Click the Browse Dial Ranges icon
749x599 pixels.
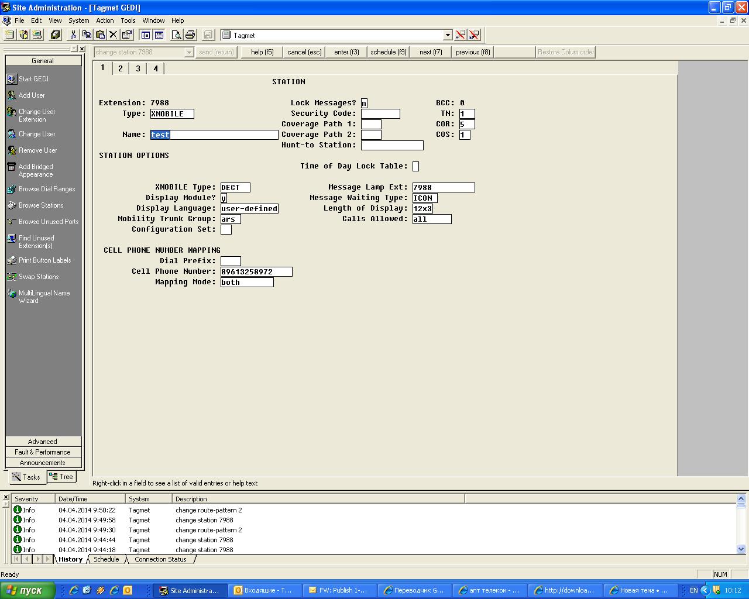[x=12, y=189]
